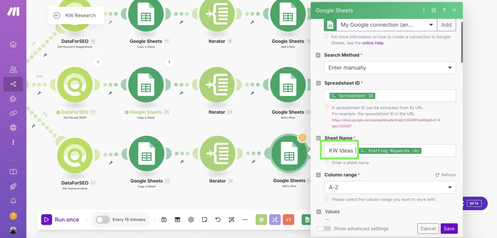Click the undo arrow in bottom toolbar
Screen dimensions: 497x238
218,219
